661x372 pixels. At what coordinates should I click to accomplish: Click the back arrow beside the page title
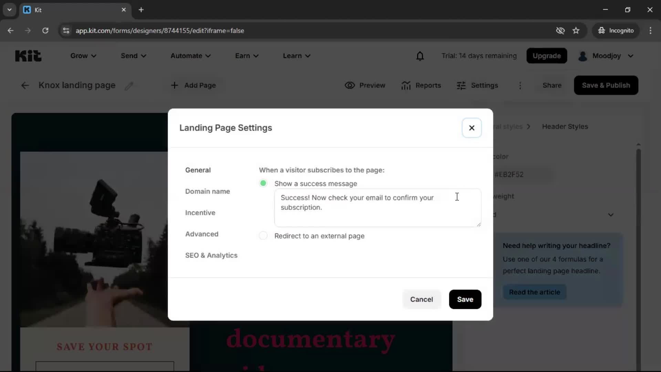[24, 85]
